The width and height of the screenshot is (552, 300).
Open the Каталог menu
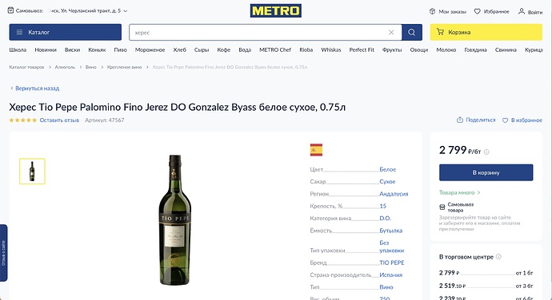point(65,33)
